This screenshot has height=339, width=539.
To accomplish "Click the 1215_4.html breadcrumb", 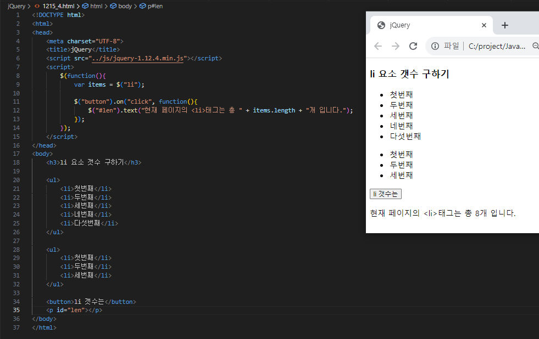I will tap(58, 6).
